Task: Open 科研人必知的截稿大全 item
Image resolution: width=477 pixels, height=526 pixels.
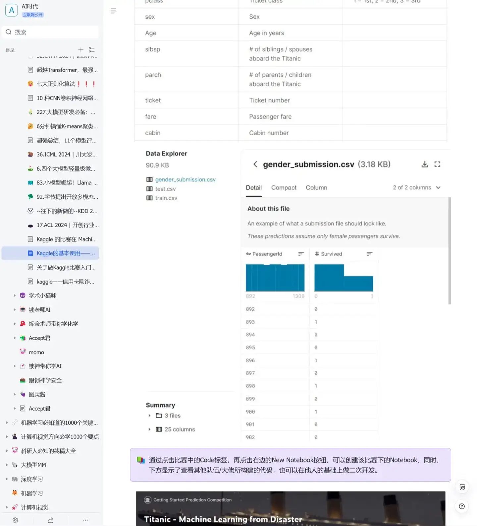Action: click(48, 451)
